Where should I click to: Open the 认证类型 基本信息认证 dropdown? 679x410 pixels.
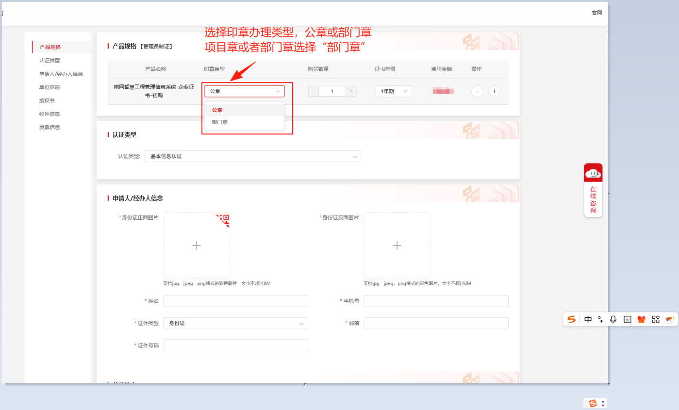pos(252,156)
